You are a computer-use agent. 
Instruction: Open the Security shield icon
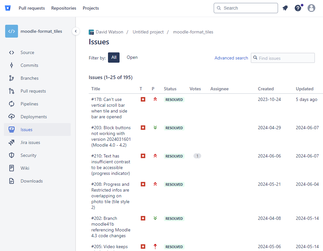coord(12,155)
